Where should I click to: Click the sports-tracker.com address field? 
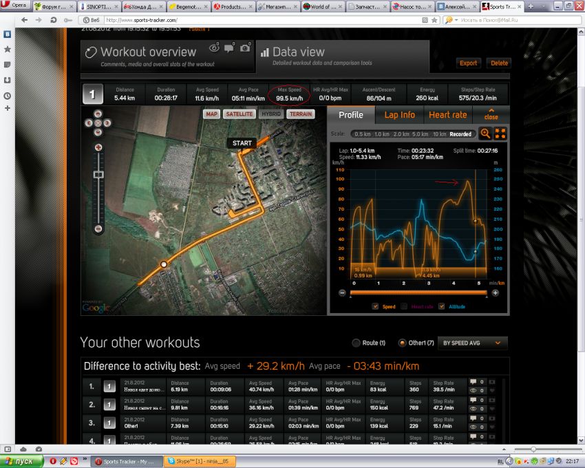[261, 20]
